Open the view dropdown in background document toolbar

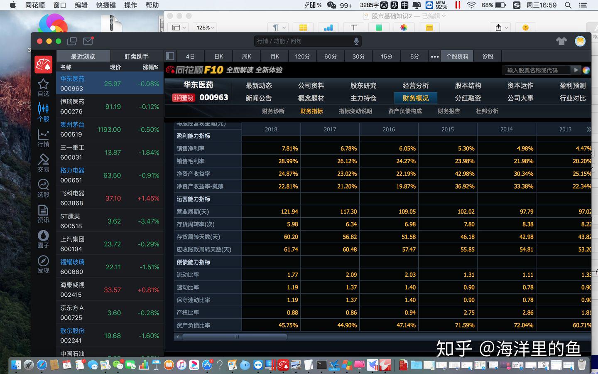179,27
